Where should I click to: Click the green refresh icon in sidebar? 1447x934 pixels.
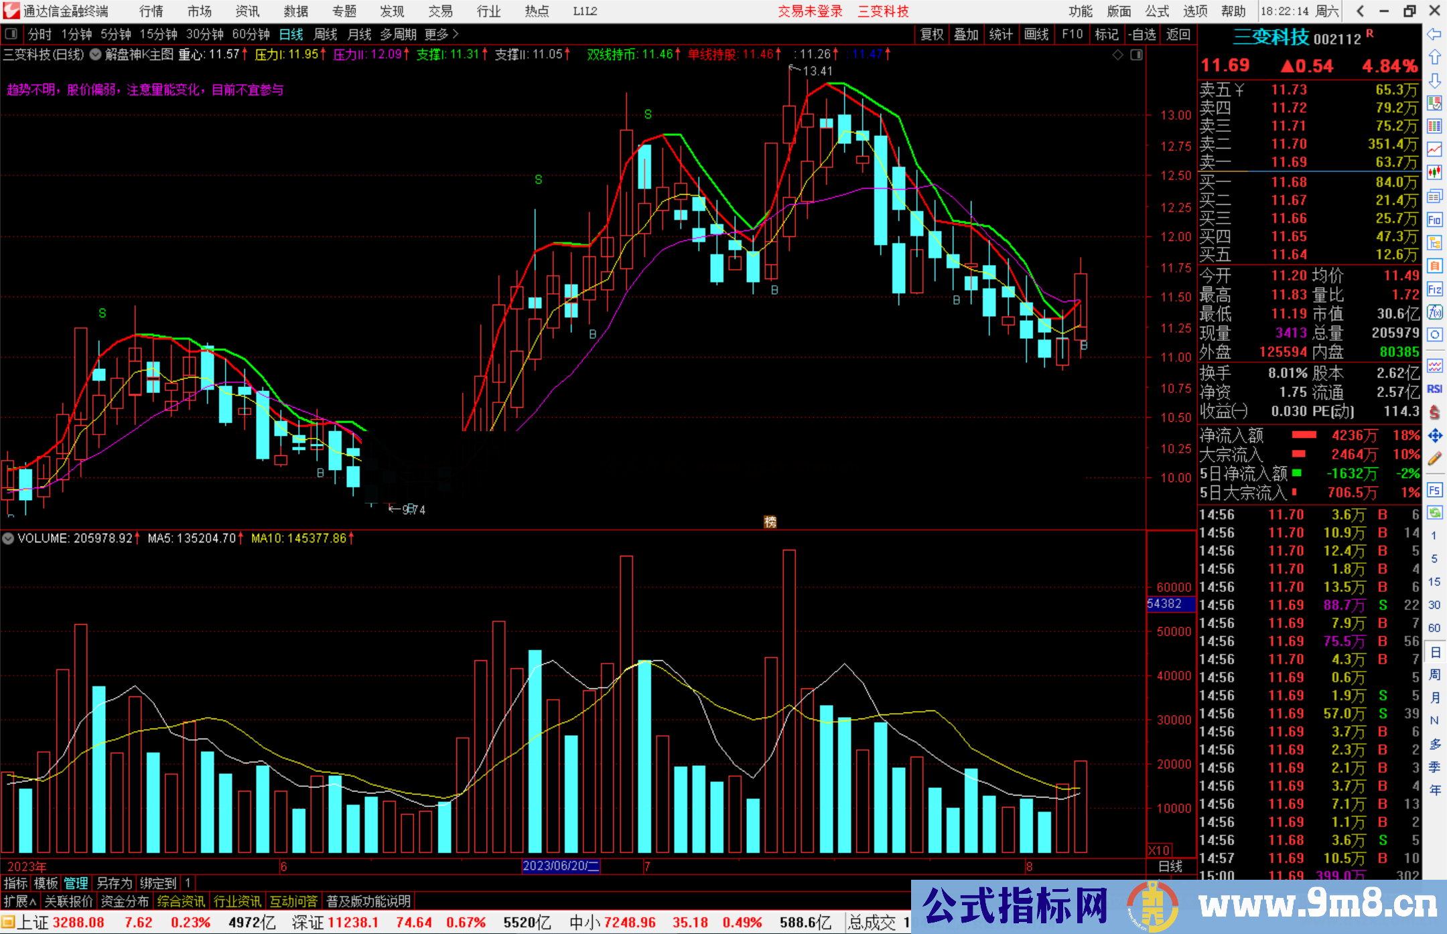click(x=1434, y=513)
